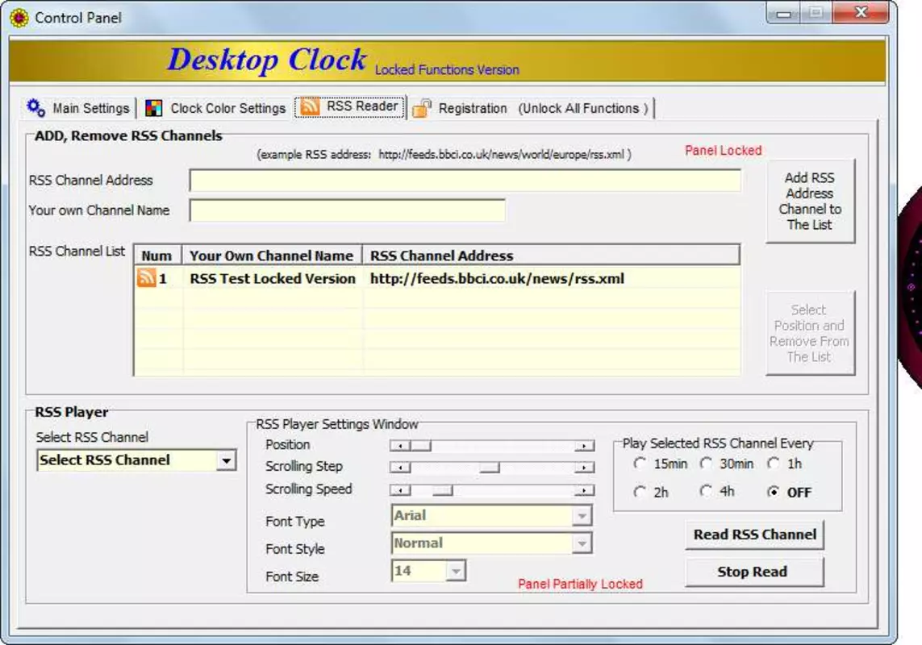Select the 30min radio button

[x=706, y=464]
